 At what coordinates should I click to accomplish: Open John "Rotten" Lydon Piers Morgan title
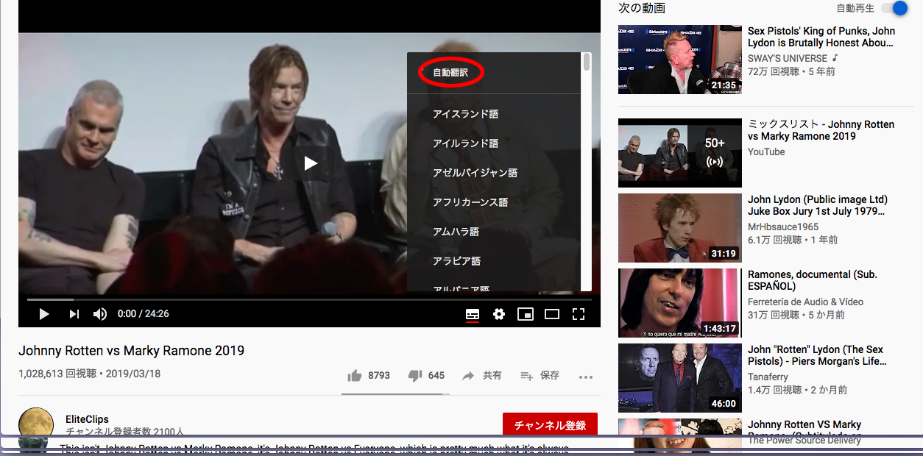pos(817,355)
